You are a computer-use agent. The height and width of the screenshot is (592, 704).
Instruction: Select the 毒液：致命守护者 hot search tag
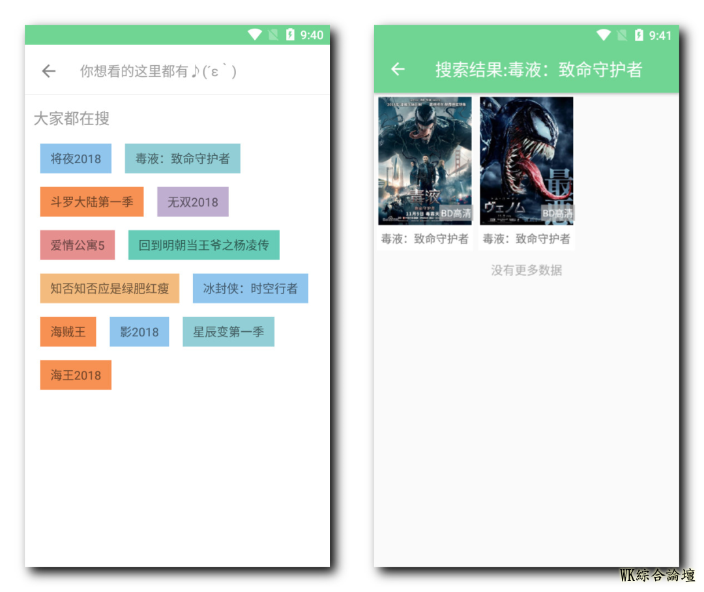coord(183,158)
